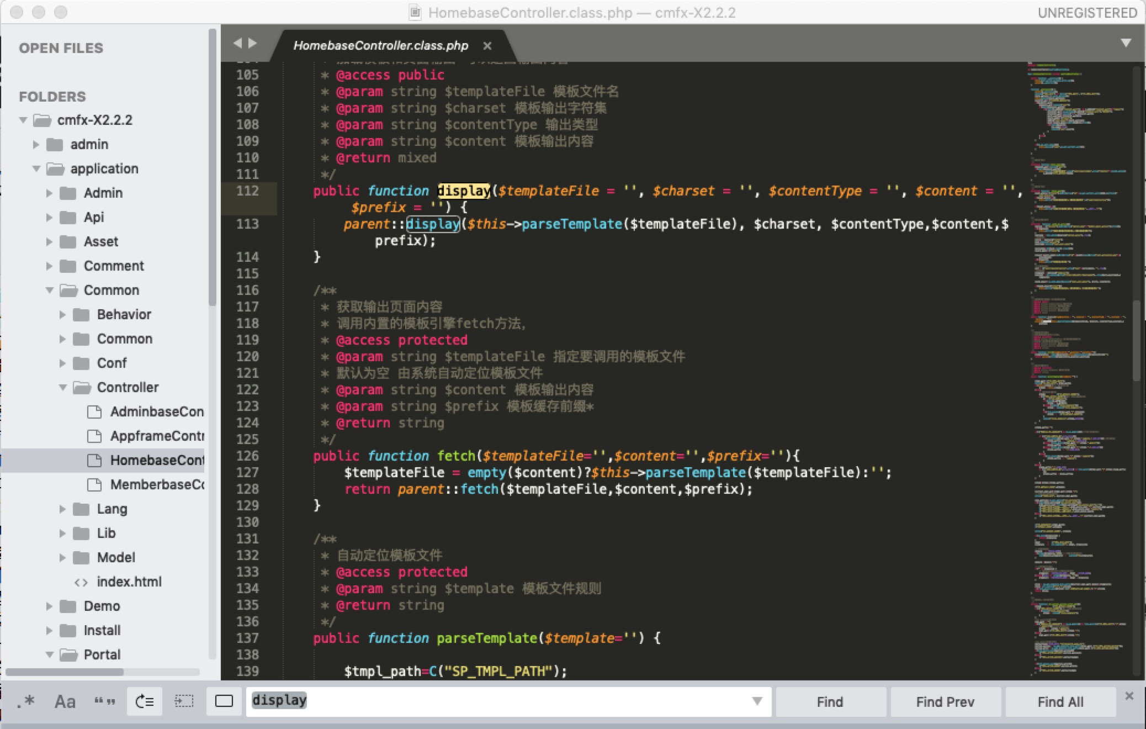1146x729 pixels.
Task: Toggle in selection search option
Action: (184, 701)
